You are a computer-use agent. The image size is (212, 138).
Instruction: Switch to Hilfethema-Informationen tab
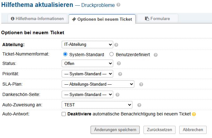(x=37, y=19)
